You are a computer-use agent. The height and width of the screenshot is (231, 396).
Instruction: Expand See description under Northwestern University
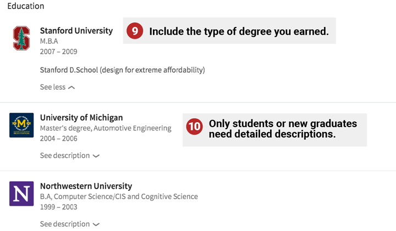coord(70,224)
